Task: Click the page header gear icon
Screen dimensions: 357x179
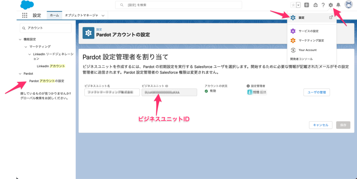Action: pyautogui.click(x=88, y=33)
